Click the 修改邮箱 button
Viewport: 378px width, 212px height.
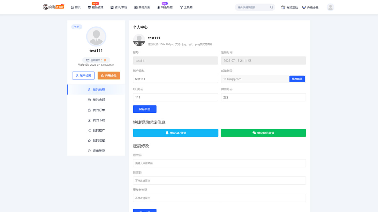click(x=297, y=79)
